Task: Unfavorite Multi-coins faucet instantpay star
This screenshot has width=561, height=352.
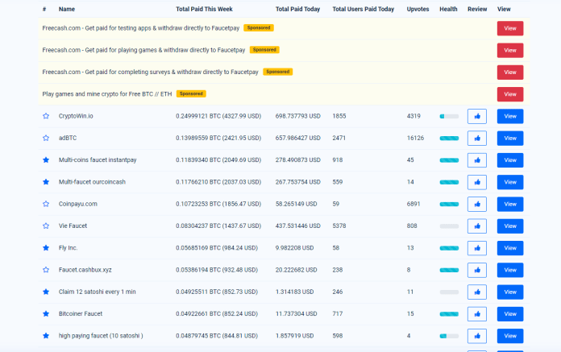Action: coord(46,160)
